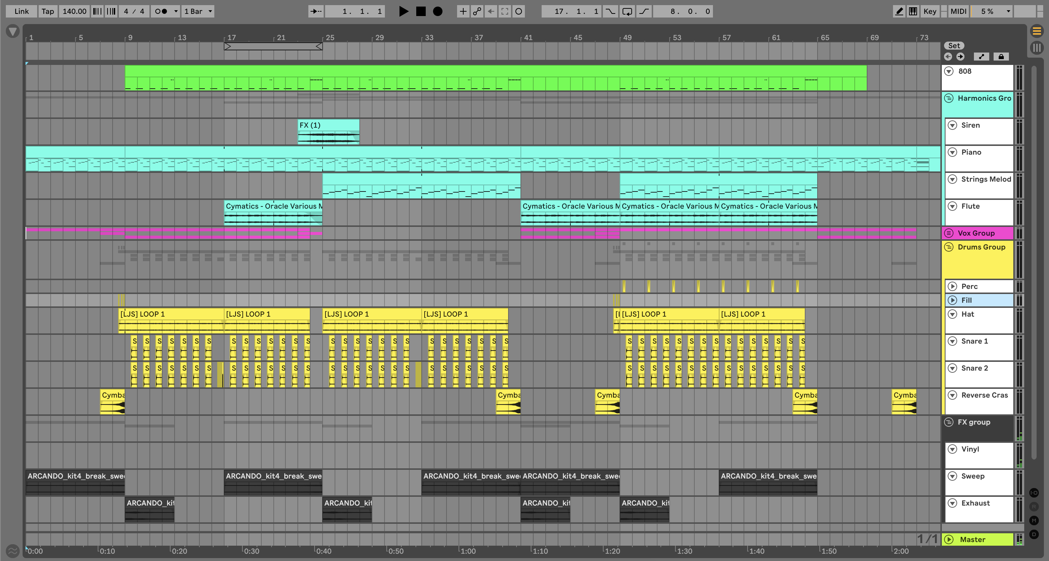1049x561 pixels.
Task: Fold the Piano track
Action: (952, 152)
